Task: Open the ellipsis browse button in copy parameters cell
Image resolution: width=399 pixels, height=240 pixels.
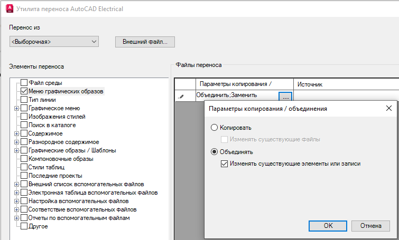Action: point(285,97)
